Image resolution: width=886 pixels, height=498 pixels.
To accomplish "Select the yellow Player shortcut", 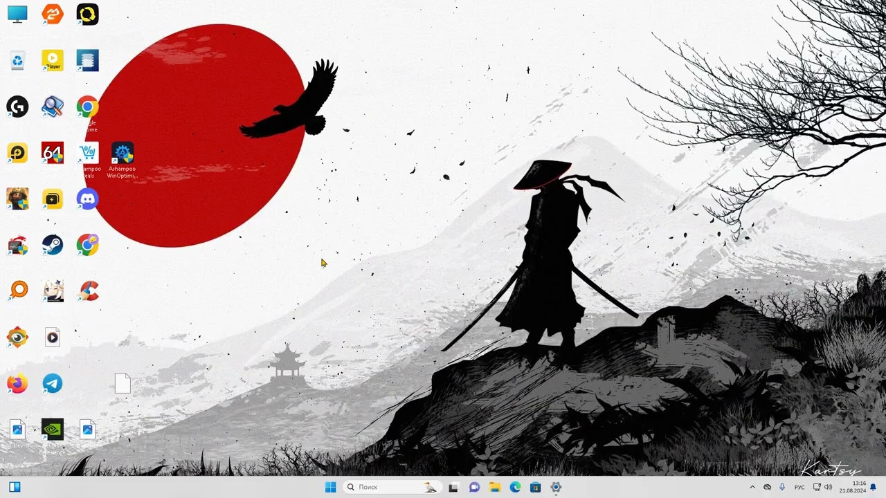I will [x=53, y=60].
